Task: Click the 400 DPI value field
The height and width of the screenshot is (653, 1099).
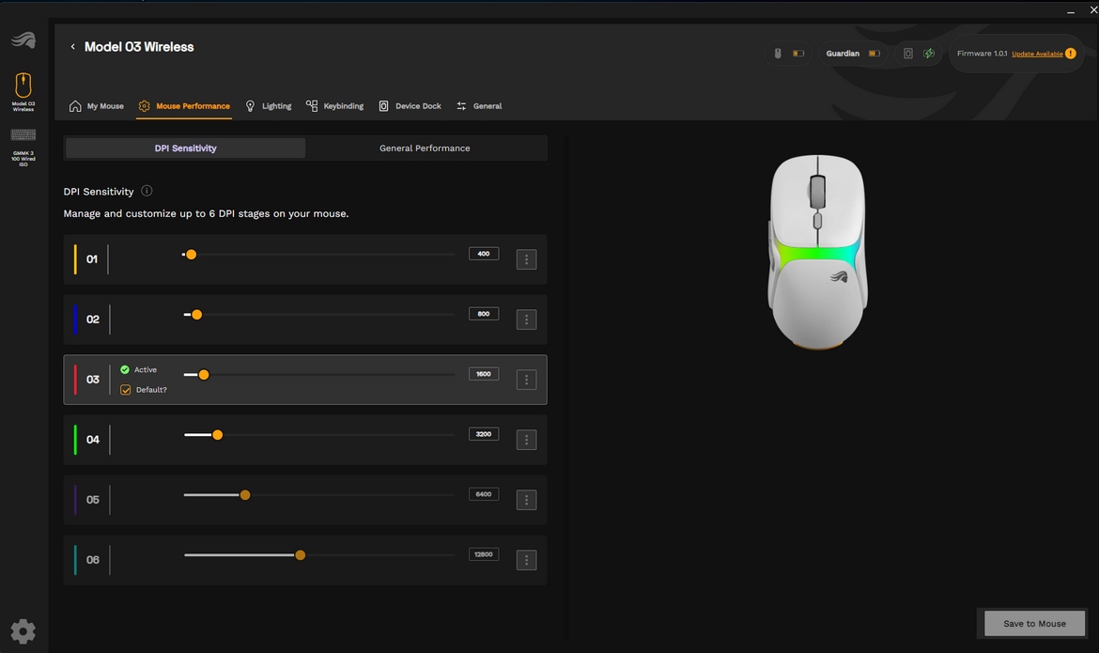Action: (484, 254)
